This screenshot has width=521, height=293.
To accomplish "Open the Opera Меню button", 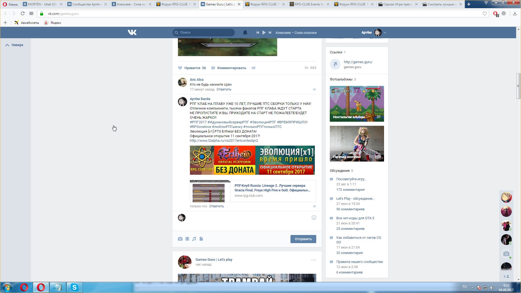I will click(x=10, y=4).
